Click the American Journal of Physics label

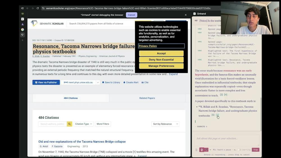tap(112, 56)
